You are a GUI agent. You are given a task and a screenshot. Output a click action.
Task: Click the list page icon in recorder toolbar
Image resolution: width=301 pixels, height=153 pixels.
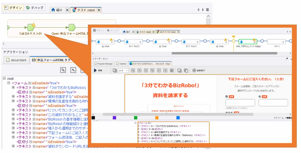(172, 70)
